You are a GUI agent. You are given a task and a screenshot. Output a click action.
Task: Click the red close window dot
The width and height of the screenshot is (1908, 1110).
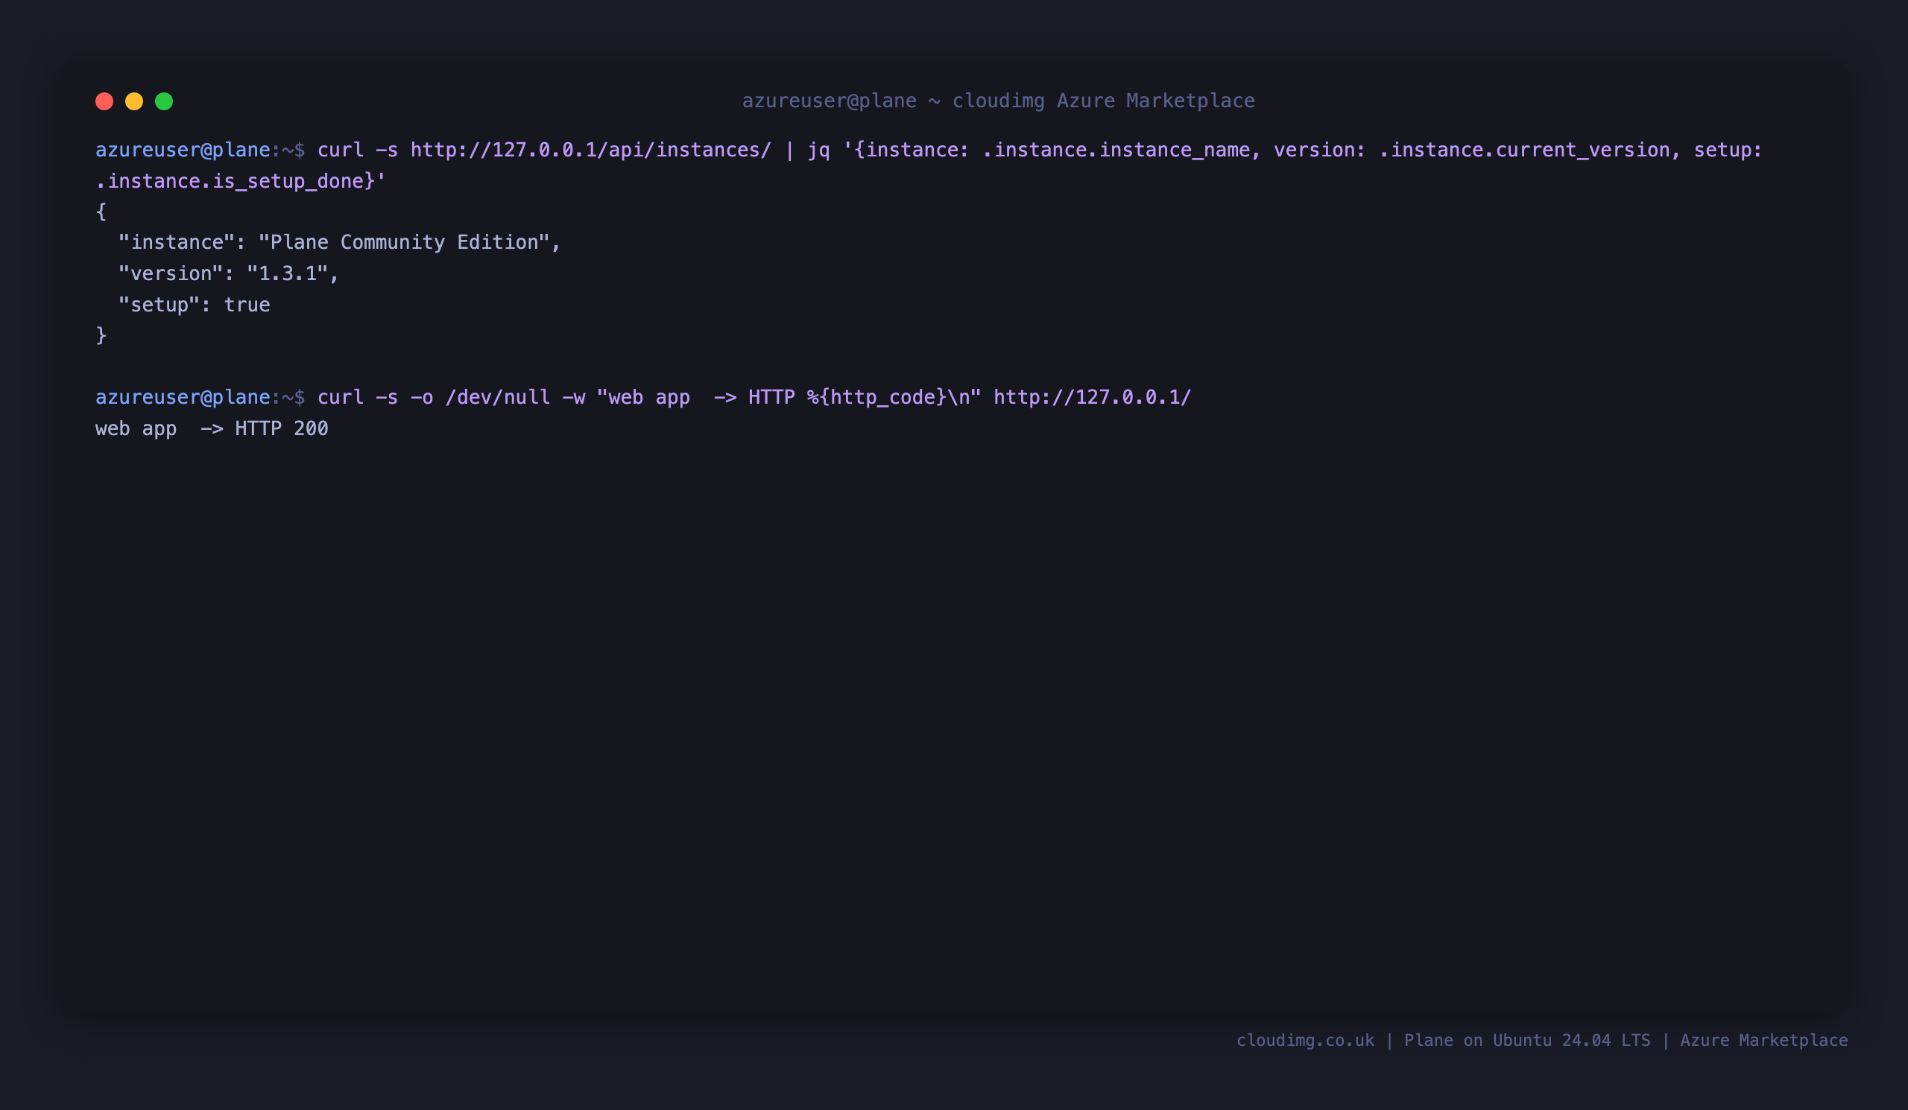[x=104, y=101]
